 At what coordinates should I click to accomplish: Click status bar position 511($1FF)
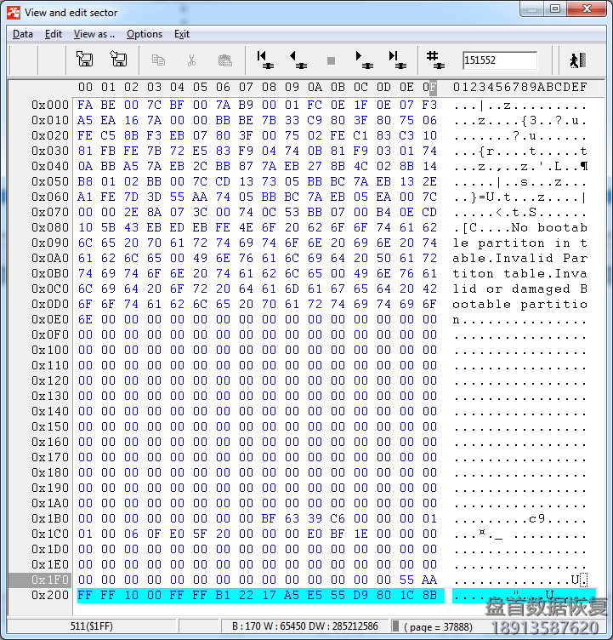tap(92, 626)
